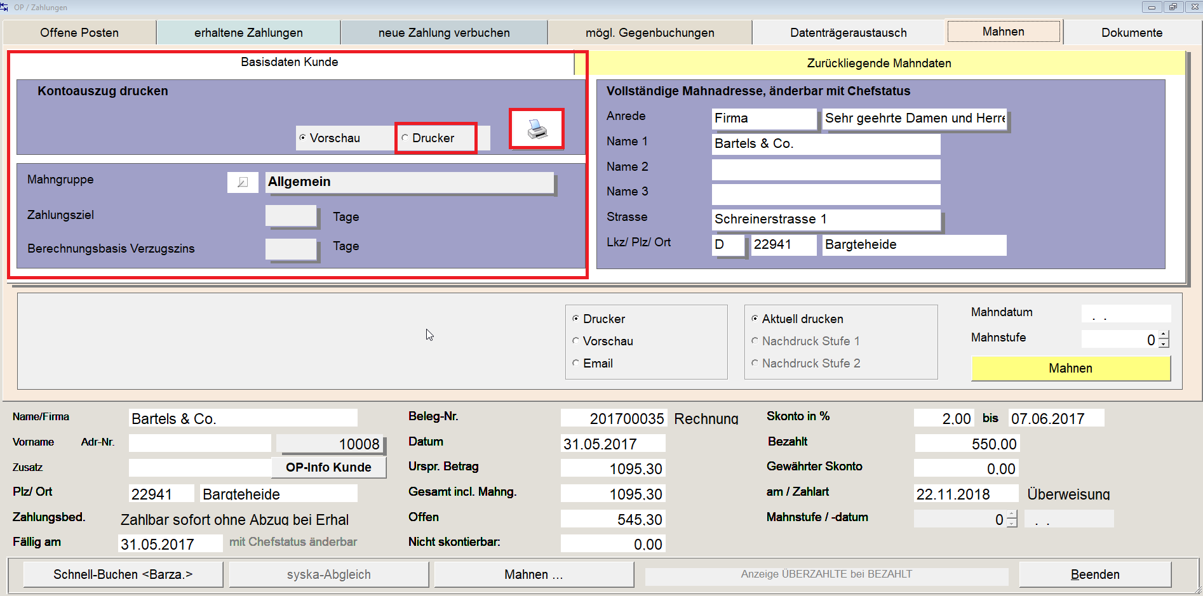Increase Mahnstufe / -datum stepper

coord(1012,515)
